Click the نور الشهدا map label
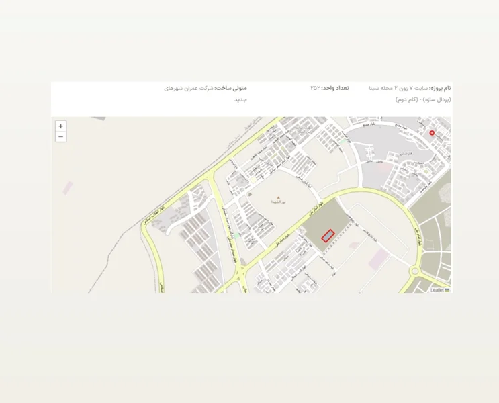This screenshot has height=403, width=499. pyautogui.click(x=278, y=202)
